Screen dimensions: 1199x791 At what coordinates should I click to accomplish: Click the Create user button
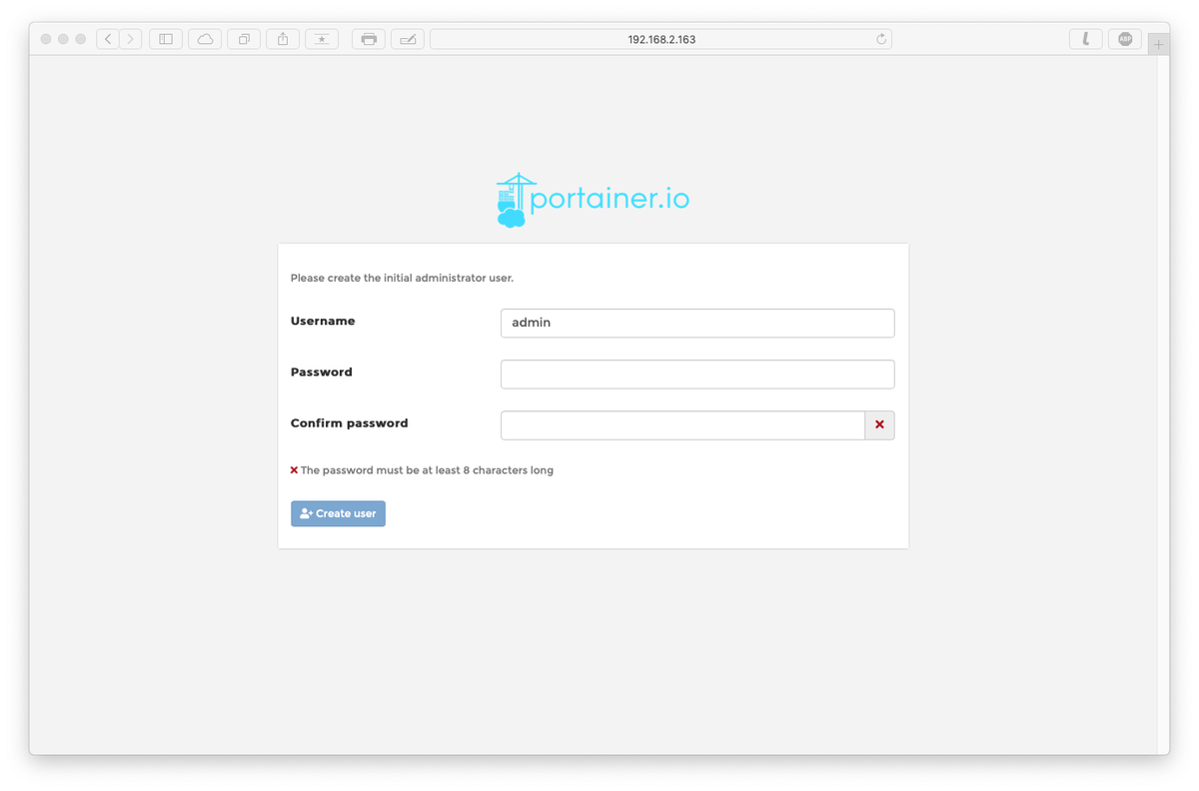pos(338,513)
